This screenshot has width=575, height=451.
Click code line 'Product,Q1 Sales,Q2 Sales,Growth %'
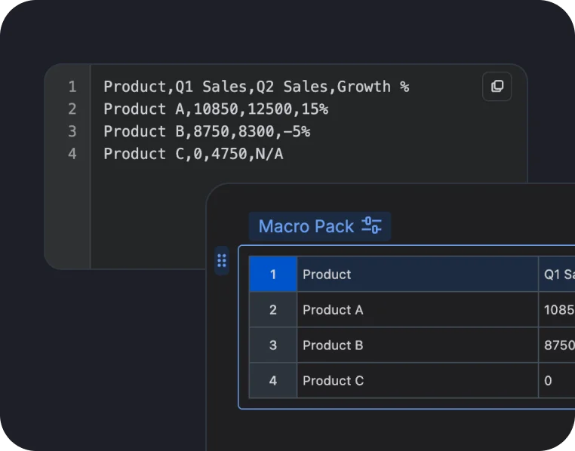click(257, 87)
